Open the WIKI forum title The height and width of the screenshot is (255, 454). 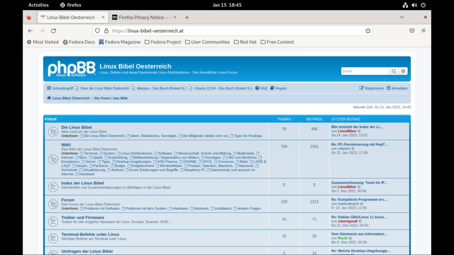pos(66,145)
